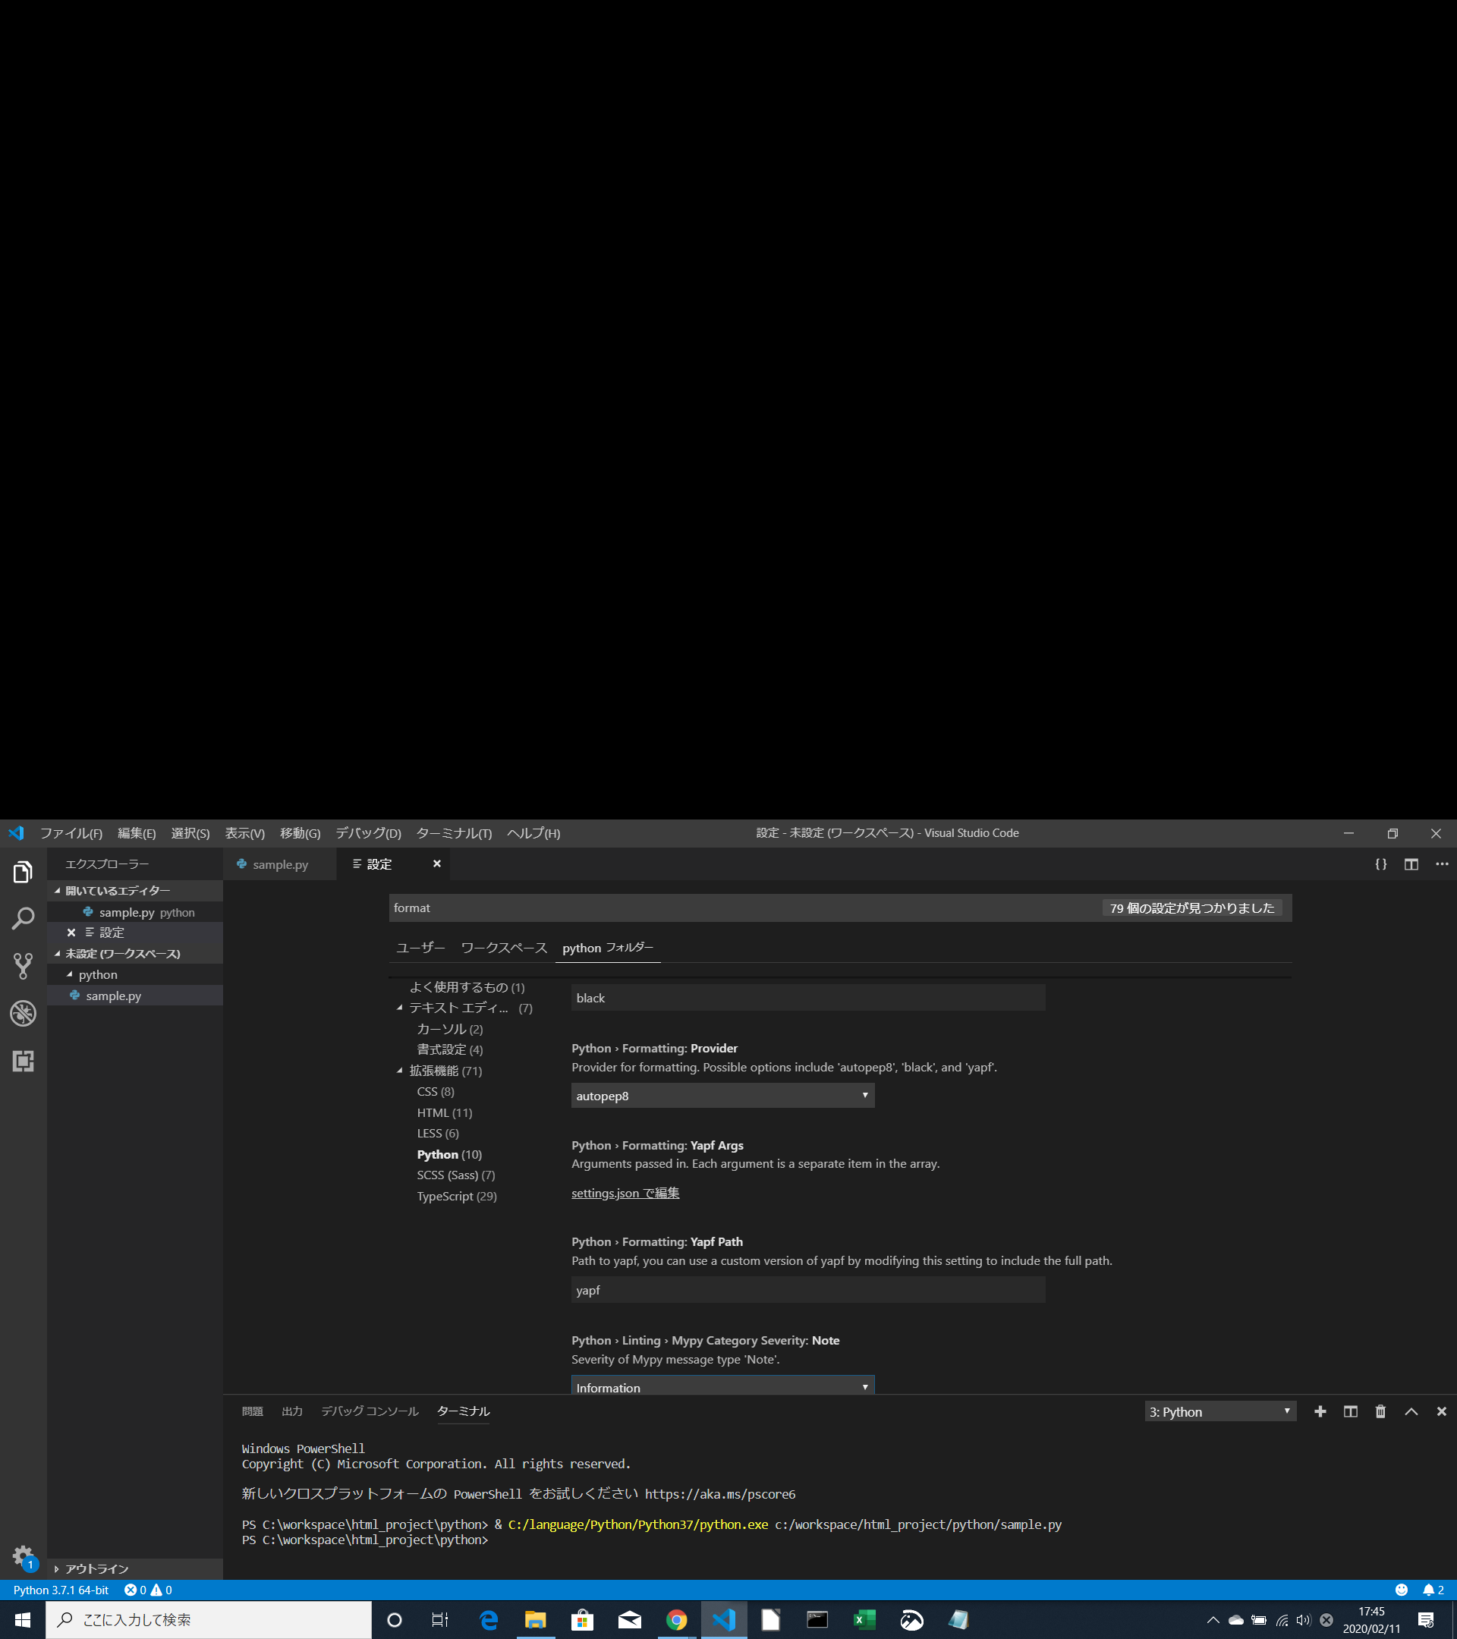Open the ターミナル(T) menu
This screenshot has height=1639, width=1457.
click(x=454, y=833)
